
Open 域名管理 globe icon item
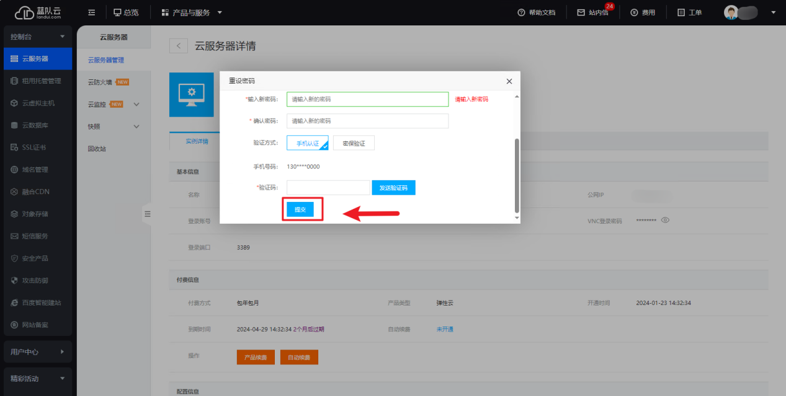click(14, 170)
